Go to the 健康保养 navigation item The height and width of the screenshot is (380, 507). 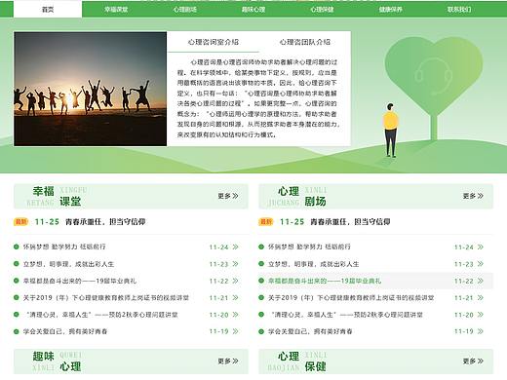390,10
